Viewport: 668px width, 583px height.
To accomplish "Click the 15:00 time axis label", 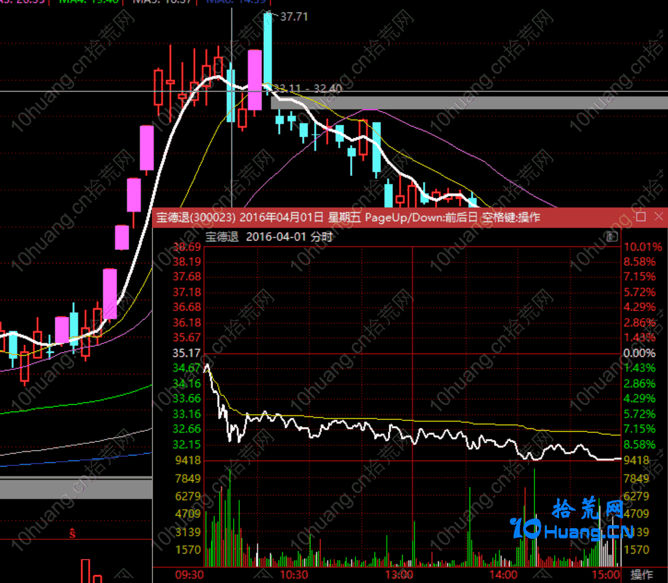I will click(606, 575).
